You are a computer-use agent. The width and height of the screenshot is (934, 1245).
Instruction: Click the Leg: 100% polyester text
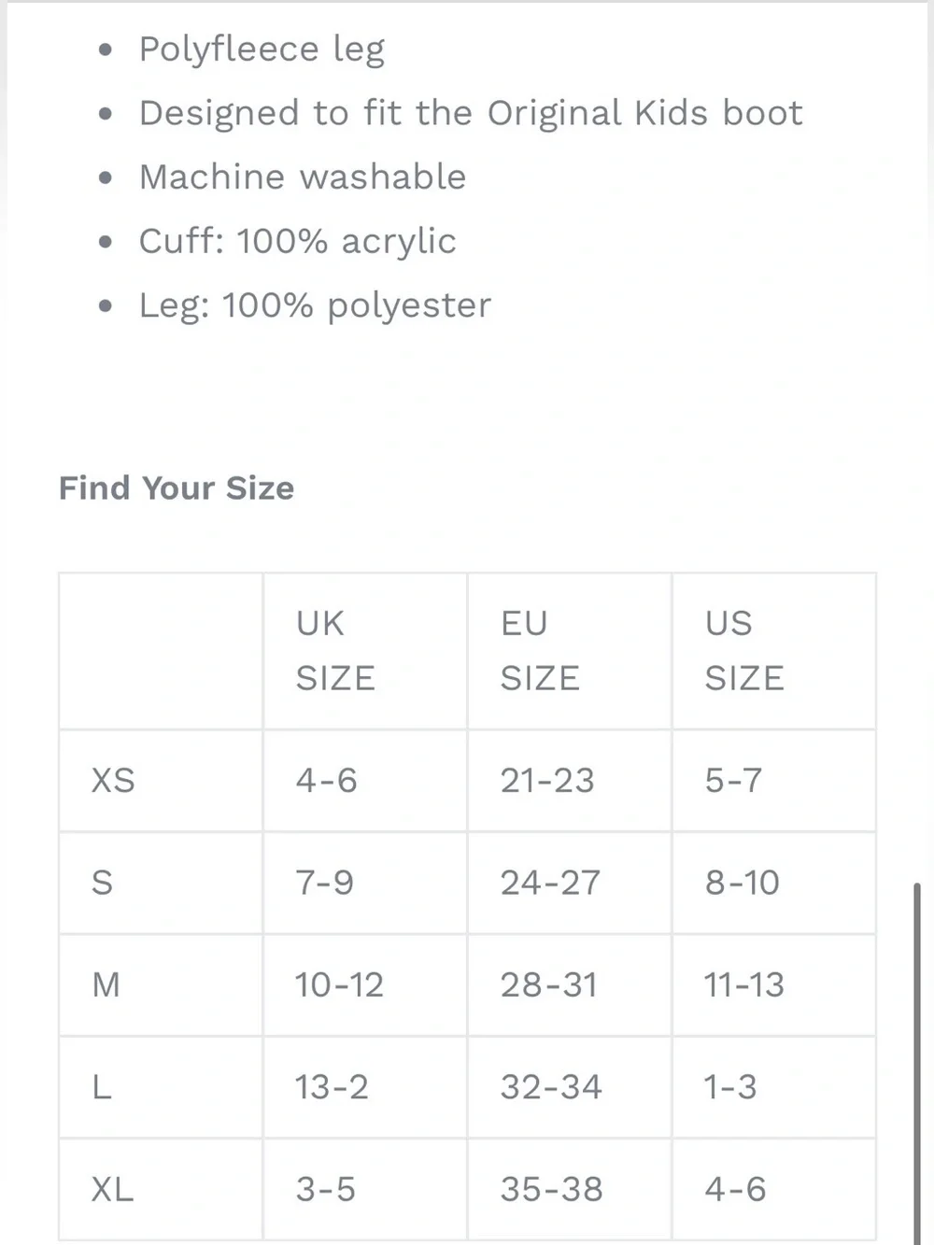[x=315, y=305]
